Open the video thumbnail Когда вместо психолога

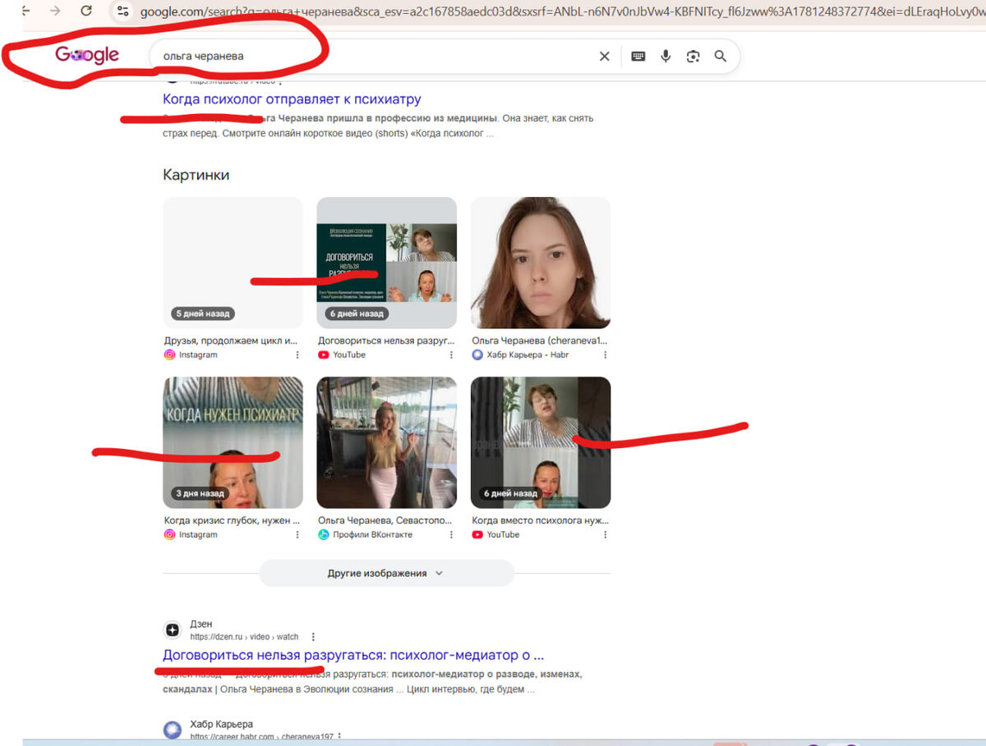[x=541, y=442]
